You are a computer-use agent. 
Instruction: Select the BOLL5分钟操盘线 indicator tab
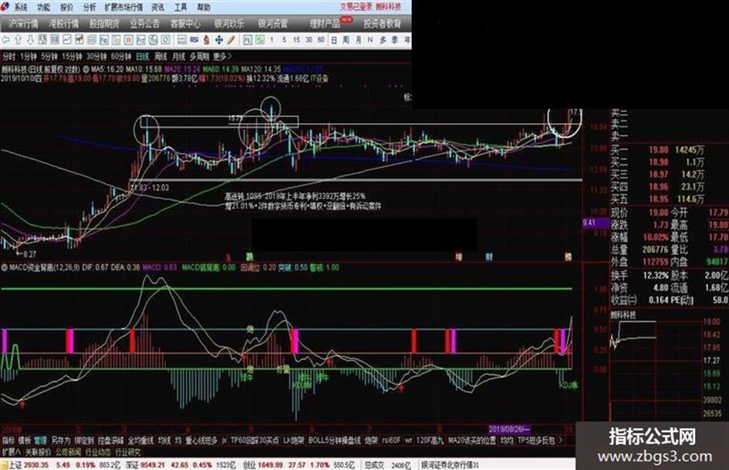pos(334,440)
